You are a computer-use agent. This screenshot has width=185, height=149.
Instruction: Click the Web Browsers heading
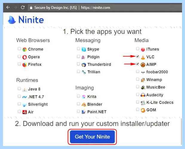tap(33, 40)
